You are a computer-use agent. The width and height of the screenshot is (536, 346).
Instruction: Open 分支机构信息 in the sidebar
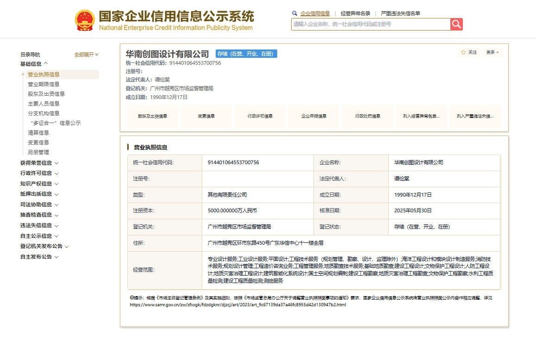click(x=44, y=113)
